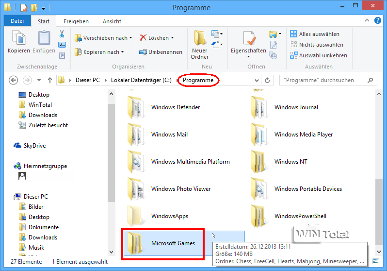The image size is (387, 271).
Task: Click Auswahl umkehren
Action: [319, 55]
